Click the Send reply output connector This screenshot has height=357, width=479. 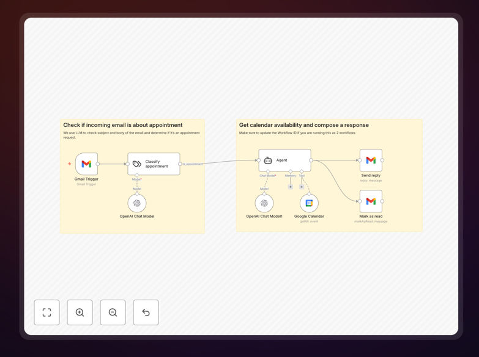point(382,160)
